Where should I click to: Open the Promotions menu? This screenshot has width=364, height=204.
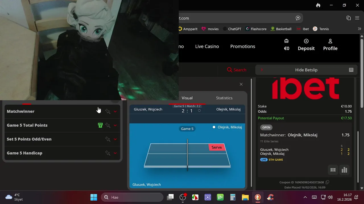coord(243,46)
